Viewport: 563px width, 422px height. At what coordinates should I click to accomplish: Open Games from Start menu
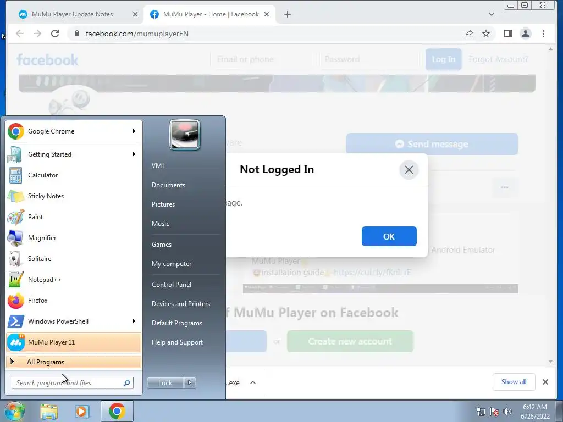click(162, 245)
